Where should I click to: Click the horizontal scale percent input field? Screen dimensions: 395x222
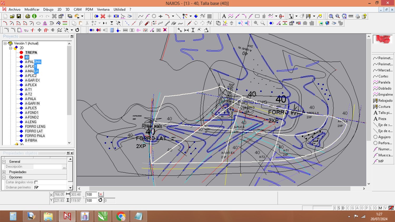click(91, 195)
